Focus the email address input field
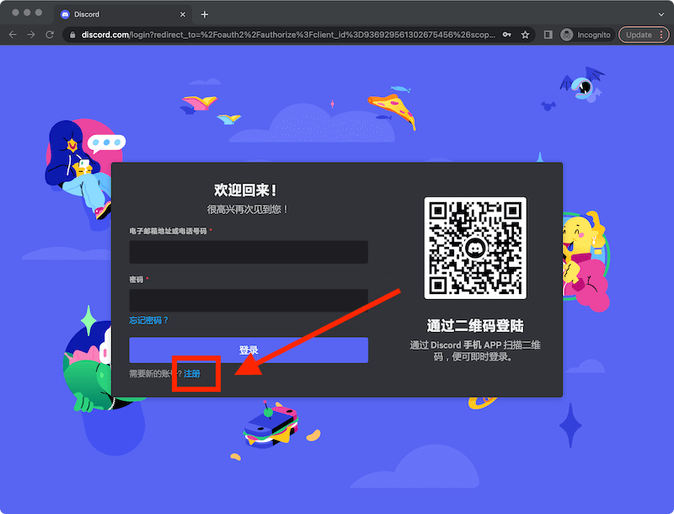This screenshot has height=514, width=674. pyautogui.click(x=248, y=251)
